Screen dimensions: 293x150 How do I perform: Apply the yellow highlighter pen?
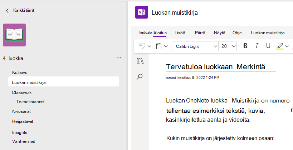pyautogui.click(x=280, y=46)
